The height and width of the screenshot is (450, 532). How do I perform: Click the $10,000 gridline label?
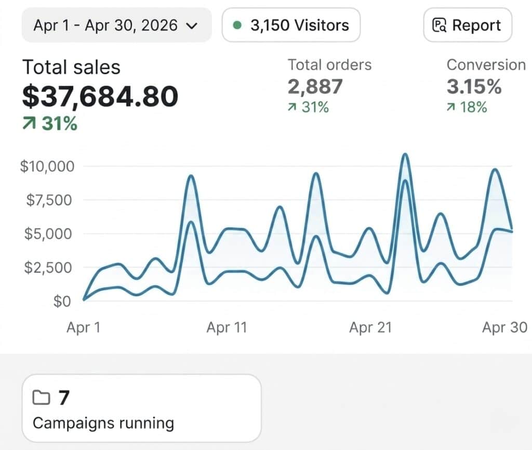(47, 166)
